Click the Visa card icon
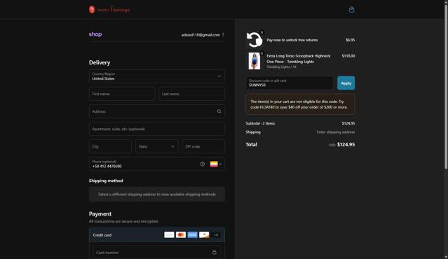The image size is (448, 259). point(169,234)
